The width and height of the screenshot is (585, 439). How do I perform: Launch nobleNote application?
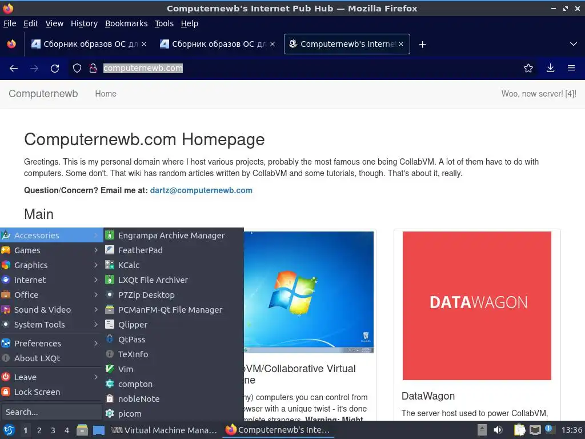point(174,398)
